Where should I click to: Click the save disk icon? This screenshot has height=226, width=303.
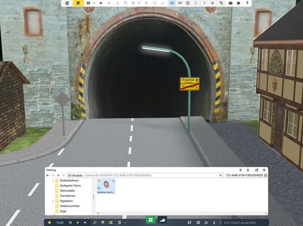[x=88, y=3]
